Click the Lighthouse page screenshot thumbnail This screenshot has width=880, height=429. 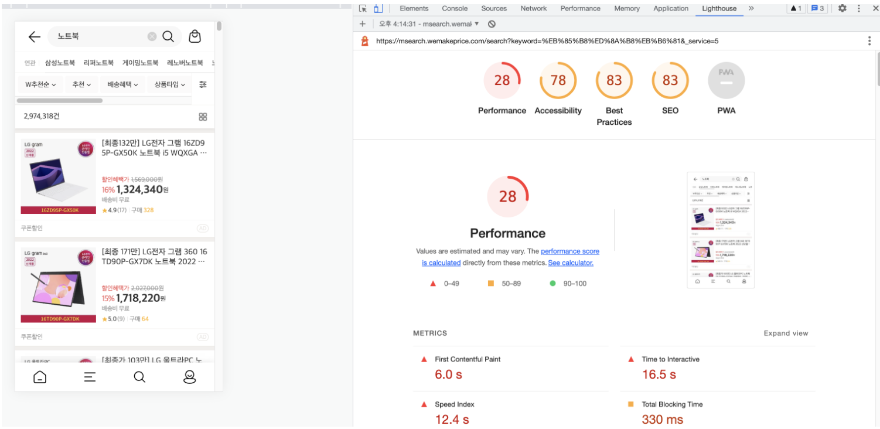pos(721,230)
